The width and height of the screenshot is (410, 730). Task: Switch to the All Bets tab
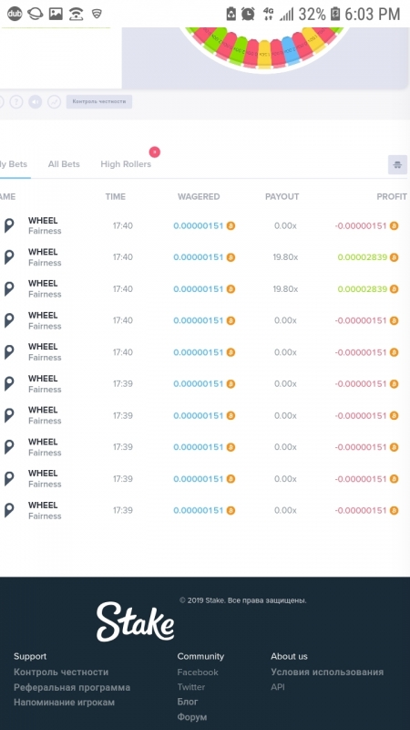click(x=64, y=164)
